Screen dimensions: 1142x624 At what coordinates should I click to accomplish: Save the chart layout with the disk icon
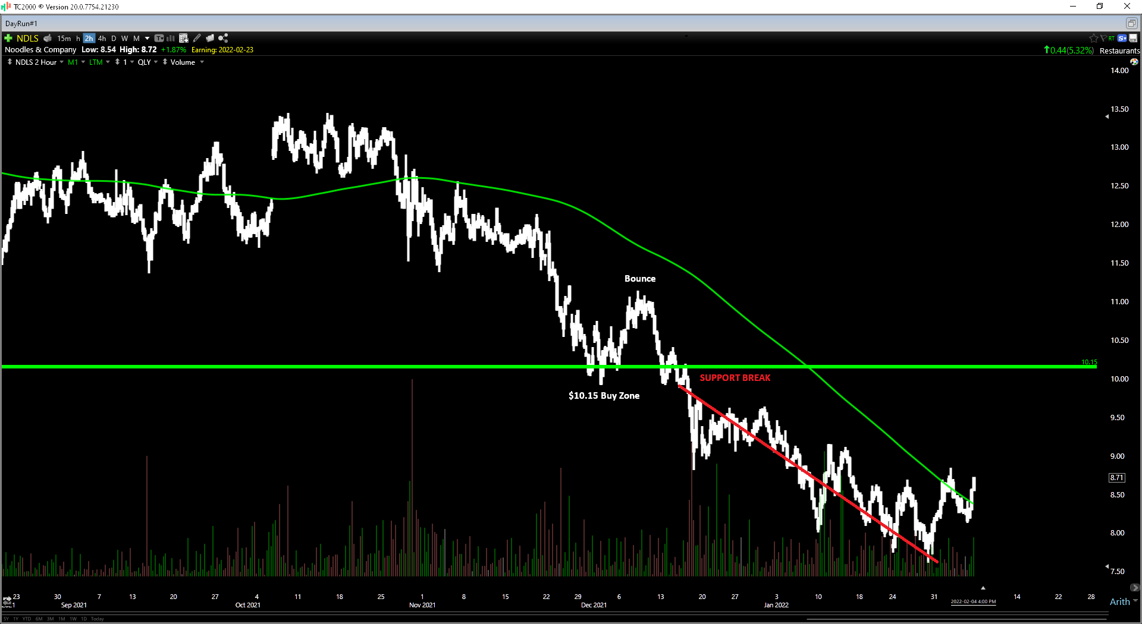pos(1133,38)
